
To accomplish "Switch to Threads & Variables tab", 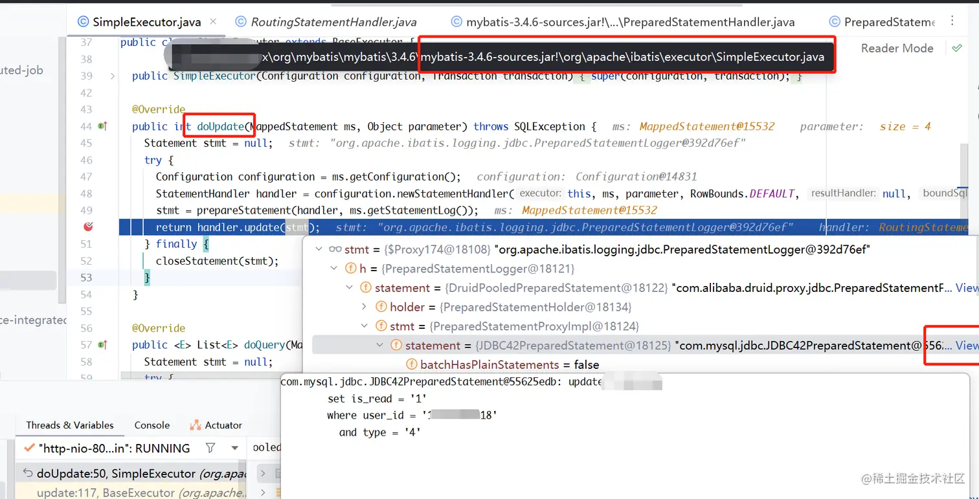I will (70, 425).
